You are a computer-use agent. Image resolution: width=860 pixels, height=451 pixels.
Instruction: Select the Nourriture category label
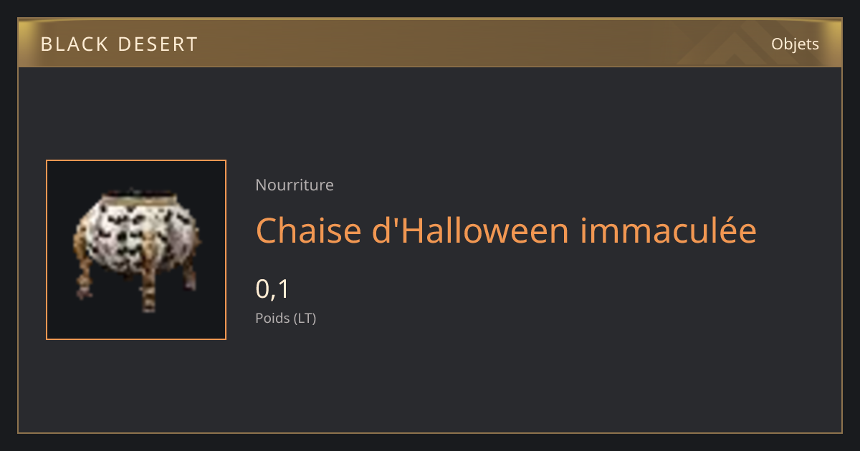click(295, 185)
